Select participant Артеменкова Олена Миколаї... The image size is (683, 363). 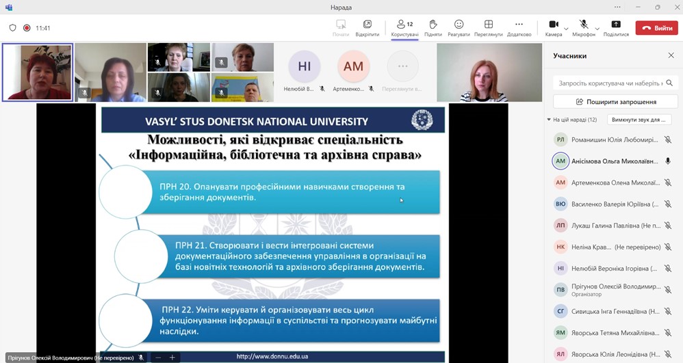point(615,183)
